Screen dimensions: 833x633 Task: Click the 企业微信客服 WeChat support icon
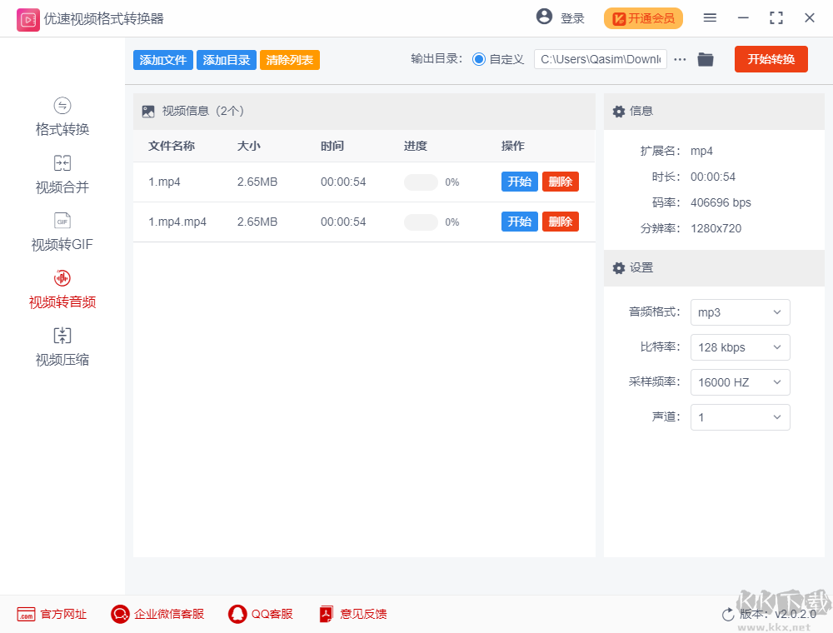tap(119, 614)
